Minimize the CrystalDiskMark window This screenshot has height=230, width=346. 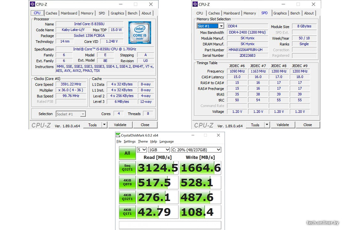click(x=193, y=135)
